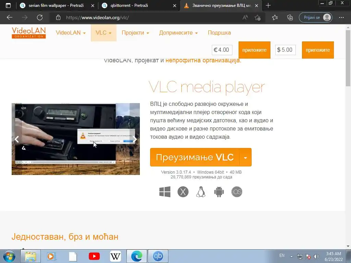Open the Windows Start menu
The image size is (351, 263).
(x=9, y=256)
